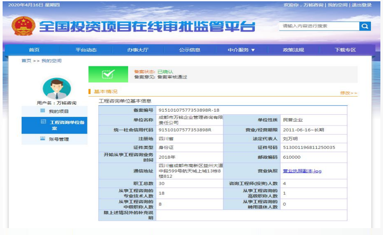Viewport: 383px width, 235px height.
Task: Open the 平台动态 navigation tab
Action: 86,50
